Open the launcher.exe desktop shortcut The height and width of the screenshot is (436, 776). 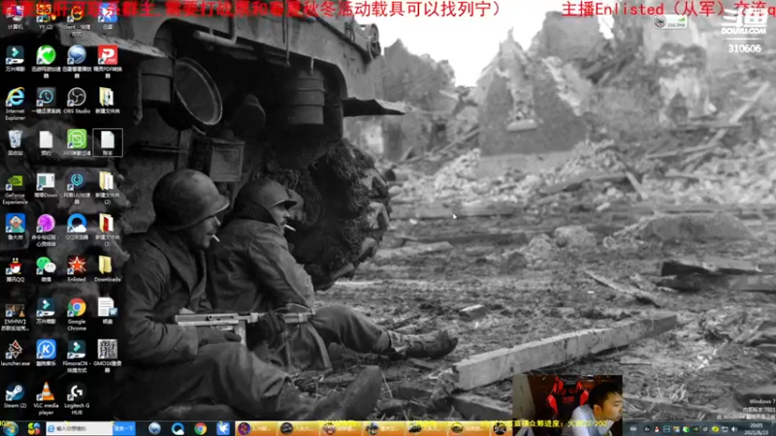coord(15,353)
